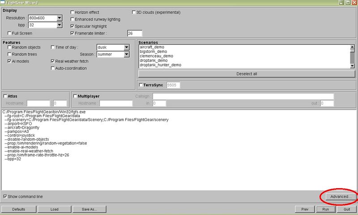Toggle the Time of day checkbox

click(53, 47)
